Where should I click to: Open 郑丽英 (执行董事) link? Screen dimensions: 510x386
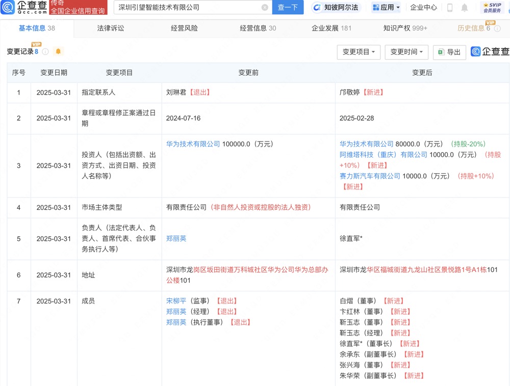point(176,322)
